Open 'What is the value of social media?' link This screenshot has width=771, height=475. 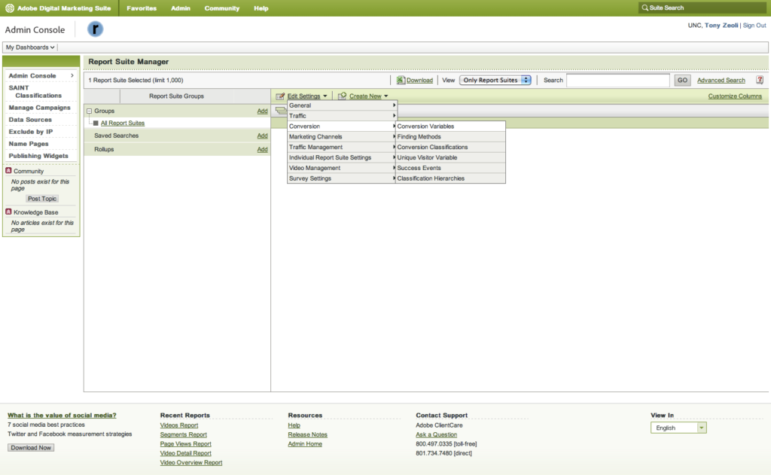coord(62,416)
